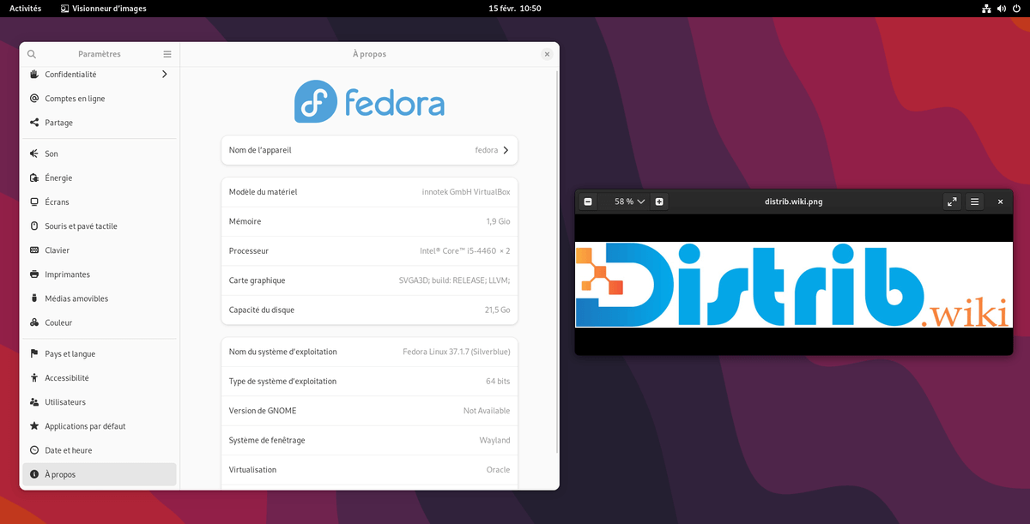Click the Modèle du matériel row
This screenshot has width=1030, height=524.
point(369,192)
